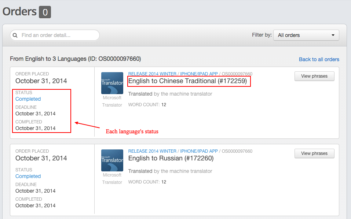The width and height of the screenshot is (351, 219).
Task: Open IPHONE/IPAD APP link in Russian order
Action: [x=199, y=151]
